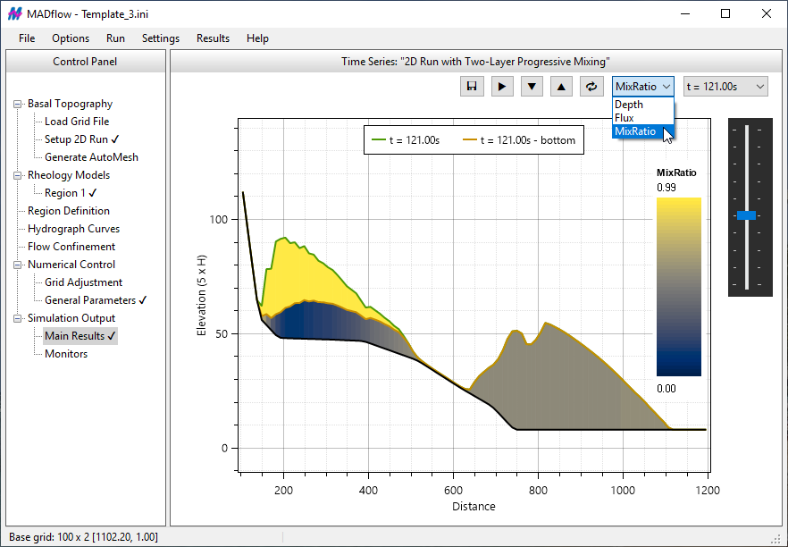Viewport: 788px width, 547px height.
Task: Collapse the Basal Topography tree node
Action: pos(18,104)
